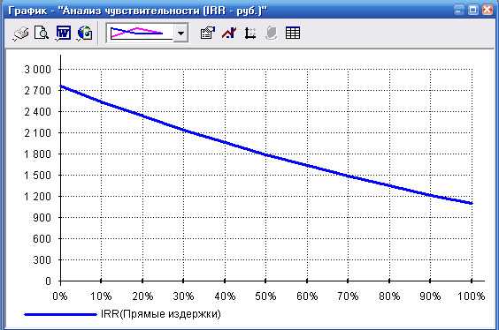Image resolution: width=499 pixels, height=330 pixels.
Task: Click the 900 y-axis label
Action: [42, 218]
